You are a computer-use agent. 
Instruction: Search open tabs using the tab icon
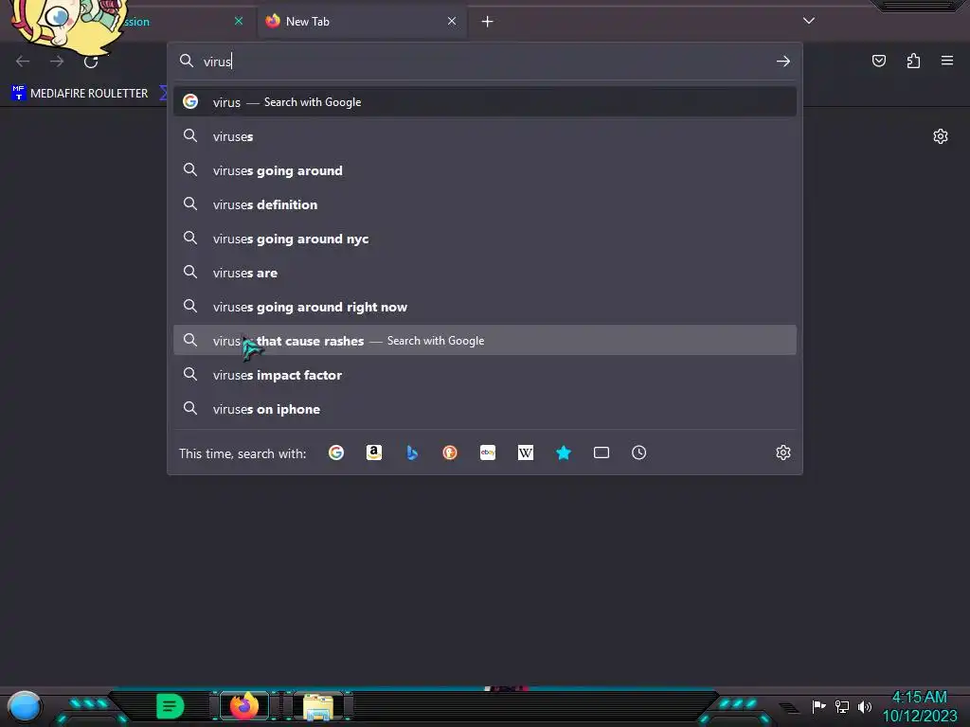pos(602,452)
